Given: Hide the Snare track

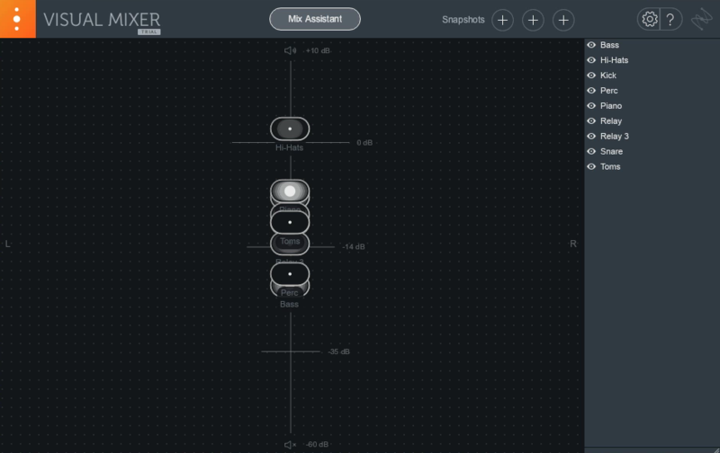Looking at the screenshot, I should point(591,151).
